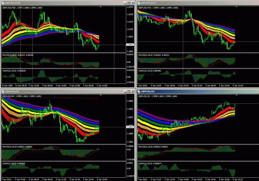The image size is (259, 181).
Task: Click the GBPUSD,M5 window chart icon
Action: [2, 91]
